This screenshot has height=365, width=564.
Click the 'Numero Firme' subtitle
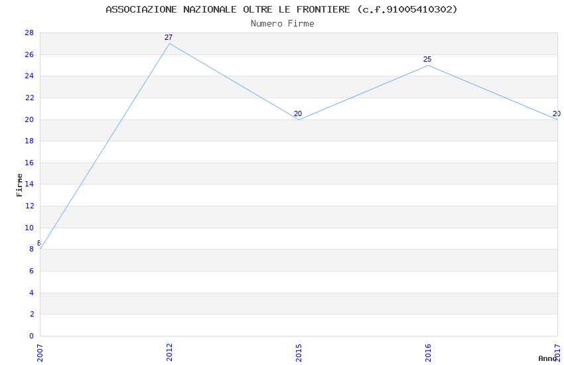[283, 23]
